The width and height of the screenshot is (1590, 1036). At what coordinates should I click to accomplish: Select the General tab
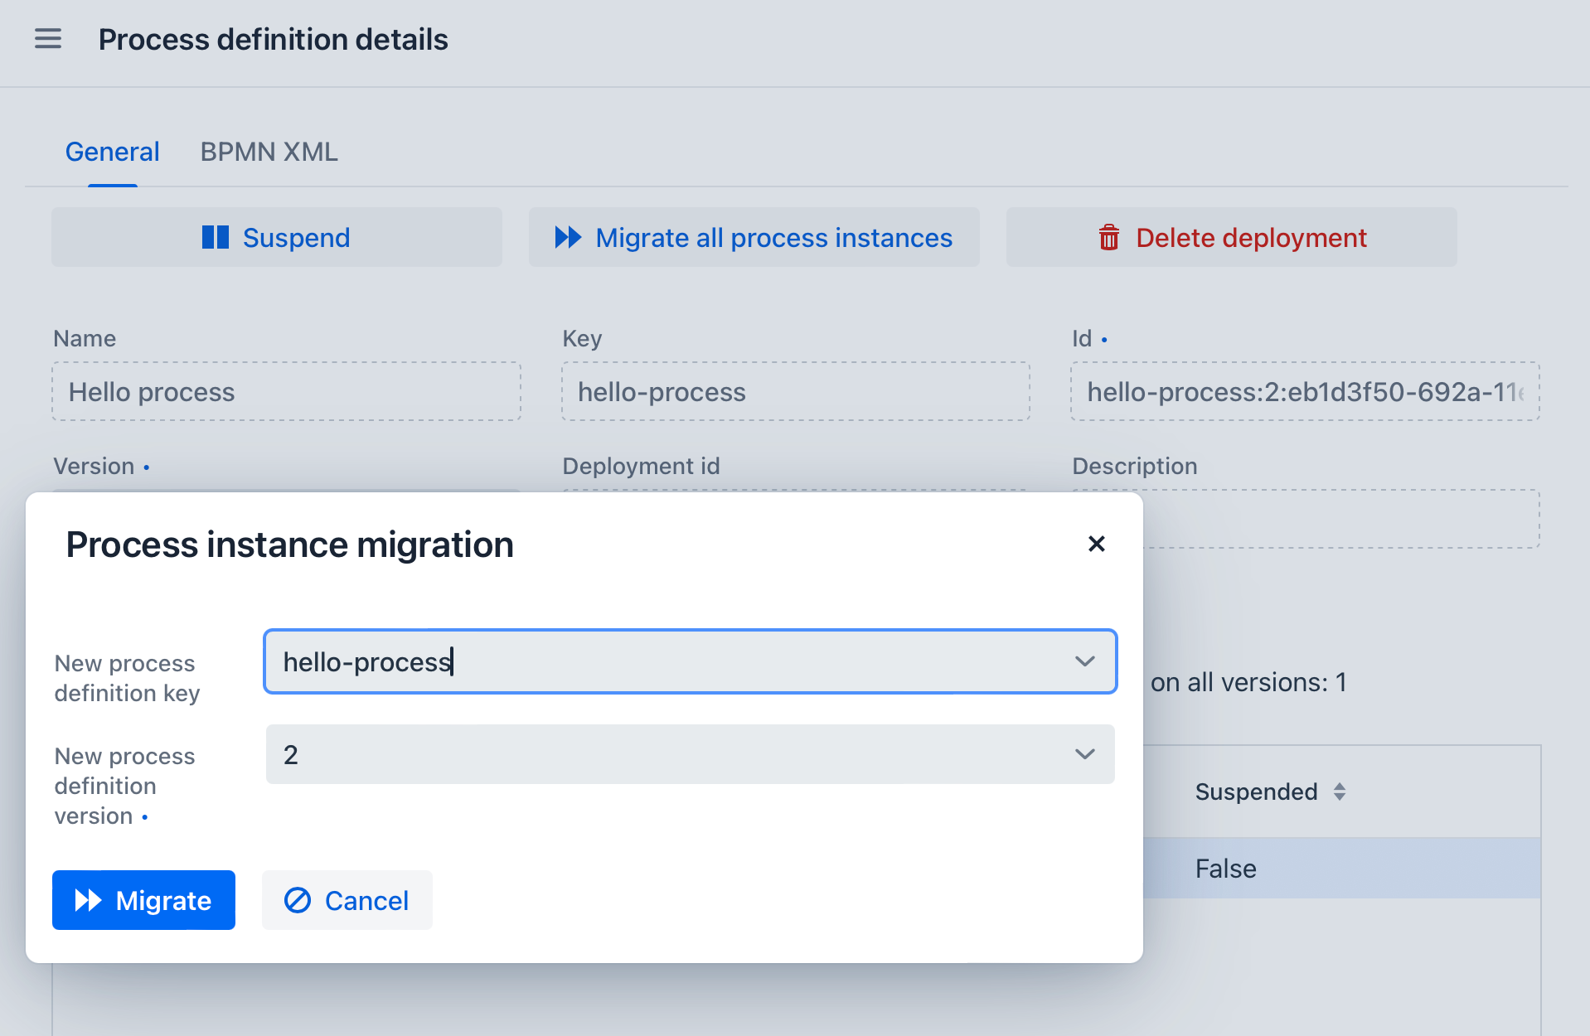point(112,151)
